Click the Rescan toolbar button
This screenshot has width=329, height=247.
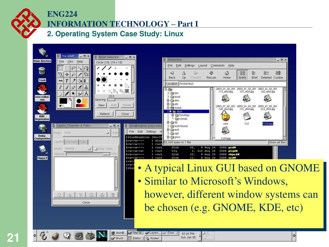point(211,75)
